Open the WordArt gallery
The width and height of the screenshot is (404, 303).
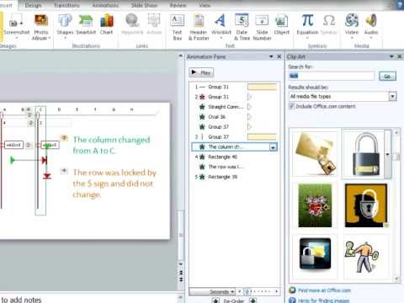(x=221, y=26)
